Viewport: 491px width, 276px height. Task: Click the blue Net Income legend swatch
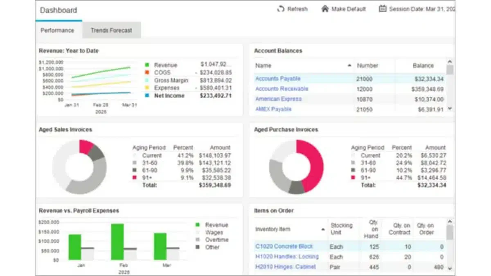point(147,96)
